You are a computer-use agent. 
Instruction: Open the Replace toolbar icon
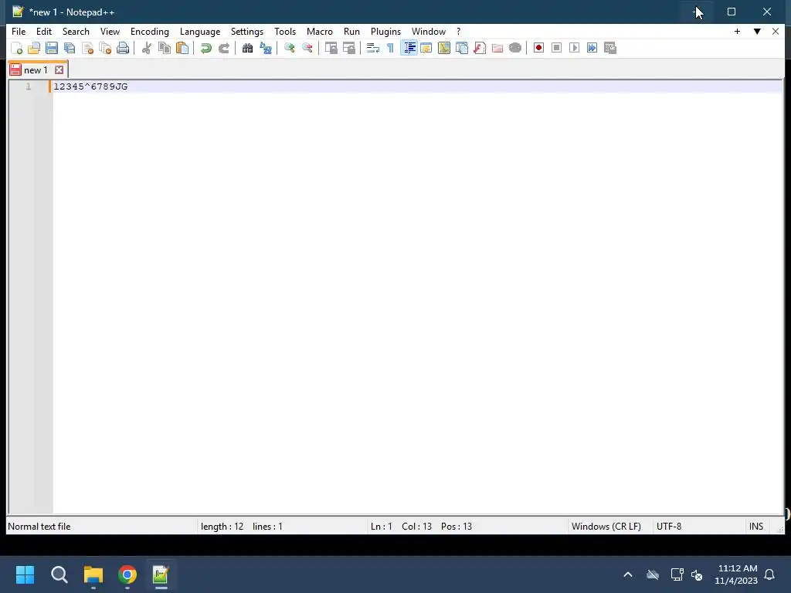(266, 48)
